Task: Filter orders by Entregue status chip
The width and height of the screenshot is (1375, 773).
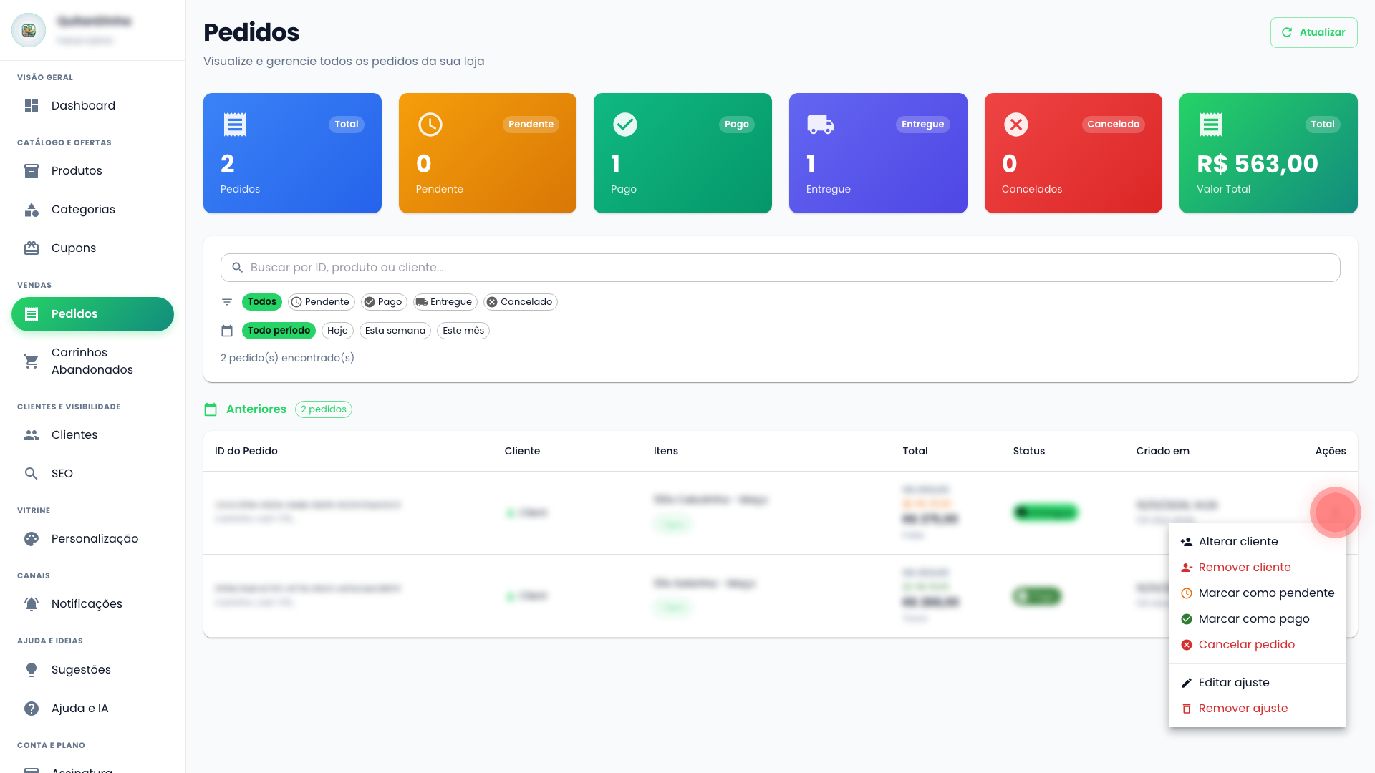Action: [x=445, y=302]
